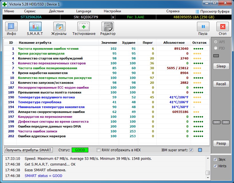Viewport: 234px width, 183px height.
Task: Click the WR indicator
Action: coord(217,122)
